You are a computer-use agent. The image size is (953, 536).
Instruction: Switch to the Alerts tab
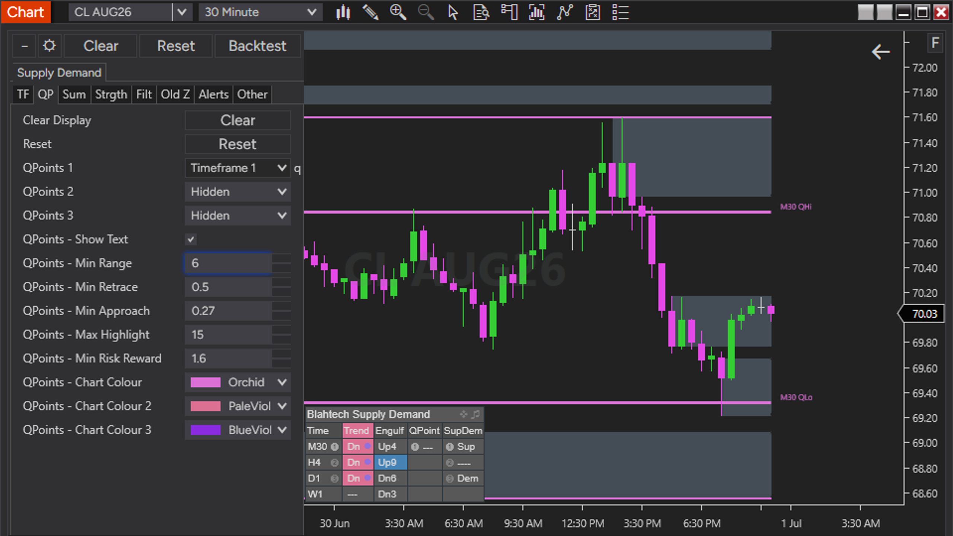pyautogui.click(x=213, y=94)
